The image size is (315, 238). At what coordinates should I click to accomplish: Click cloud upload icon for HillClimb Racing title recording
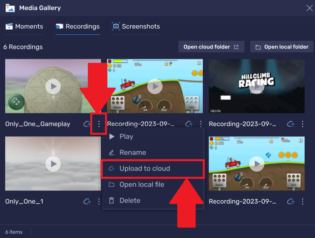(291, 124)
